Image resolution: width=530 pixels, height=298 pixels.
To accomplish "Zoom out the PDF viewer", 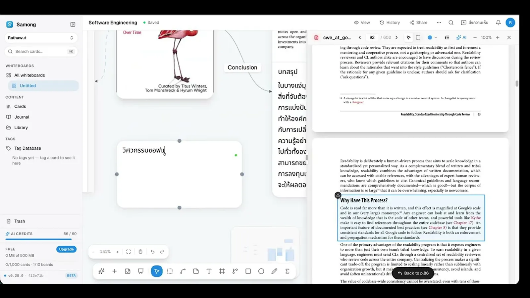I will tap(475, 37).
